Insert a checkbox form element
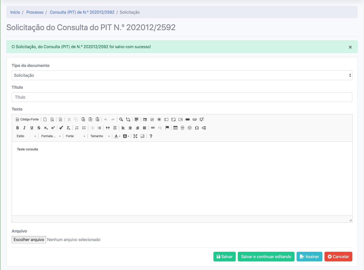This screenshot has width=364, height=270. [x=152, y=119]
